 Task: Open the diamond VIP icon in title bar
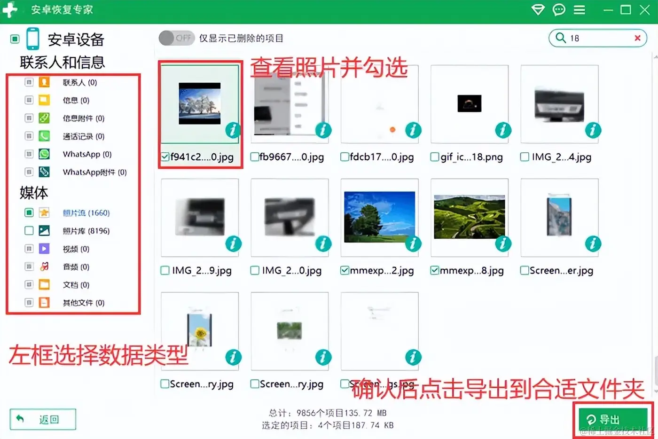(x=538, y=10)
